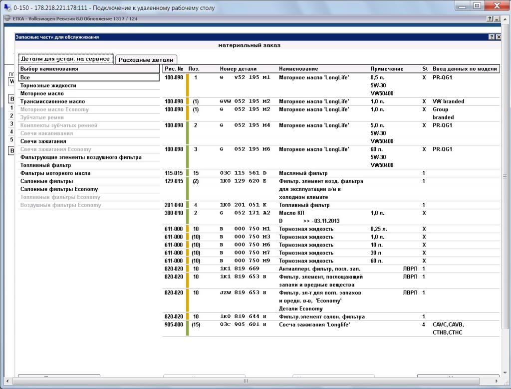
Task: Click the ETKA application icon
Action: pos(7,18)
